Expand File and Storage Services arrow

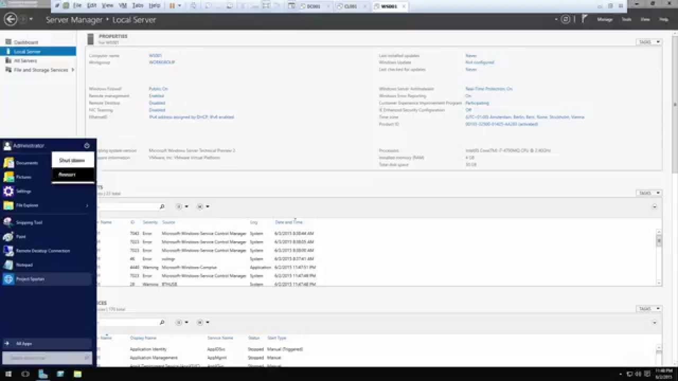point(73,70)
